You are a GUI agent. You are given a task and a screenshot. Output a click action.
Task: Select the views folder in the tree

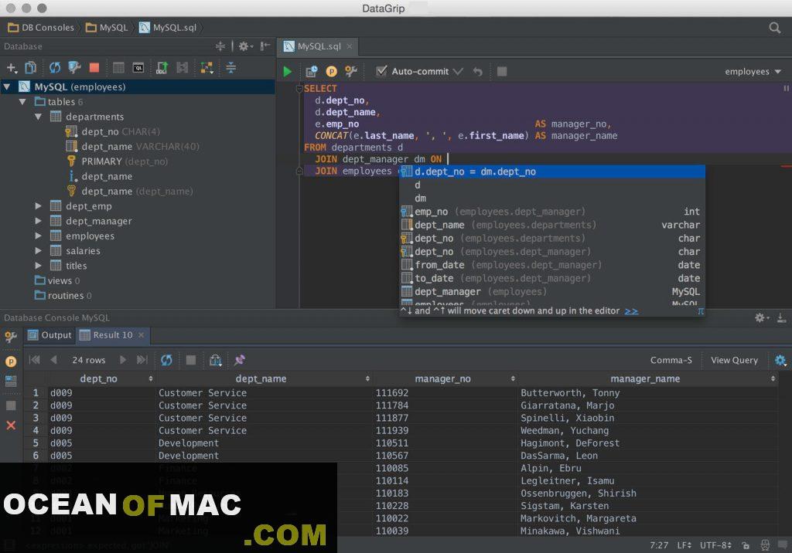click(57, 280)
